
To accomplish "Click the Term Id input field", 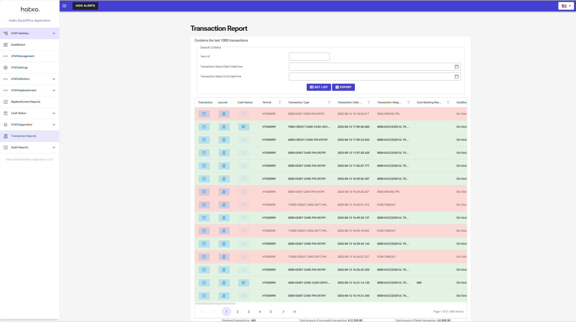I will click(x=309, y=57).
